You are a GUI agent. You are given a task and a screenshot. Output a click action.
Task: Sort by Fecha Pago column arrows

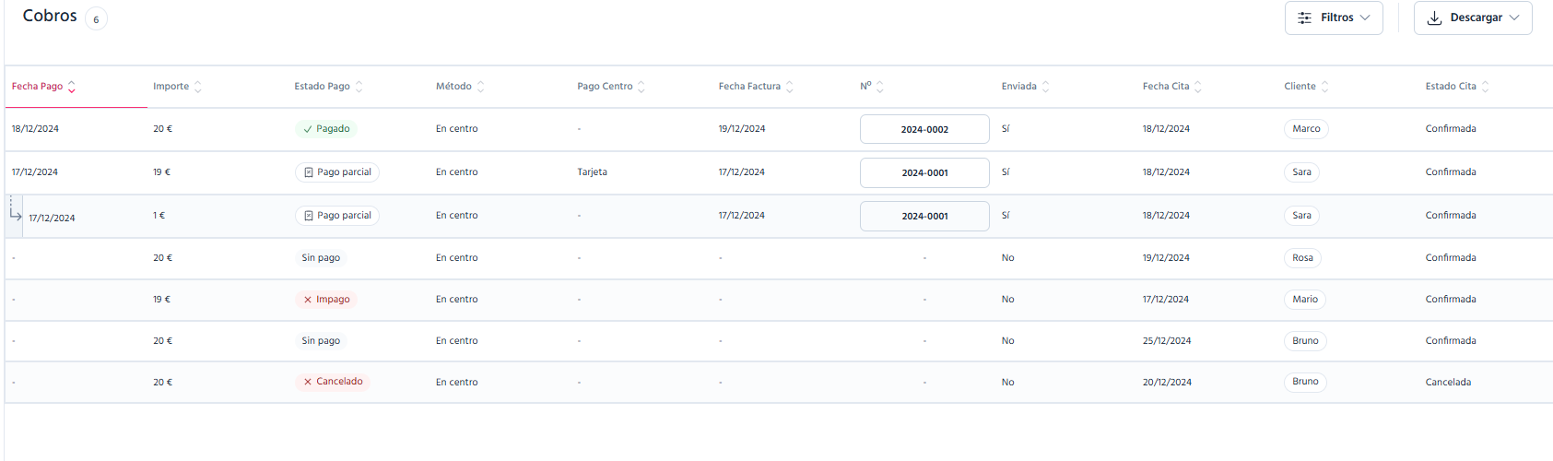[72, 87]
